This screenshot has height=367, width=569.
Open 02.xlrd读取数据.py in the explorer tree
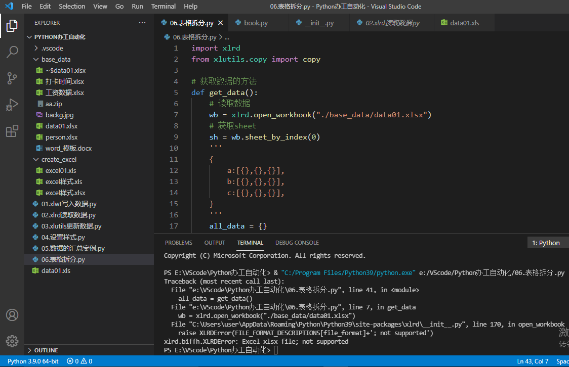pyautogui.click(x=89, y=215)
